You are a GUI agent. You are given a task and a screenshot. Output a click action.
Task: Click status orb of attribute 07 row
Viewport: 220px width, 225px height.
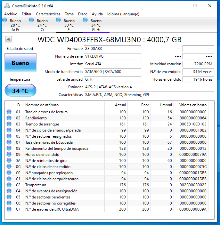(9, 142)
